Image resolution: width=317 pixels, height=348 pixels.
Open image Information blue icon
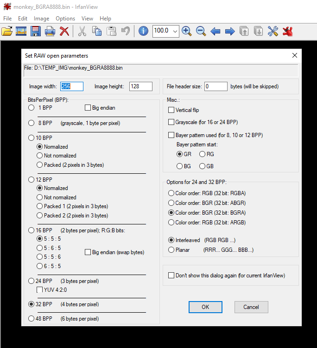pyautogui.click(x=144, y=31)
